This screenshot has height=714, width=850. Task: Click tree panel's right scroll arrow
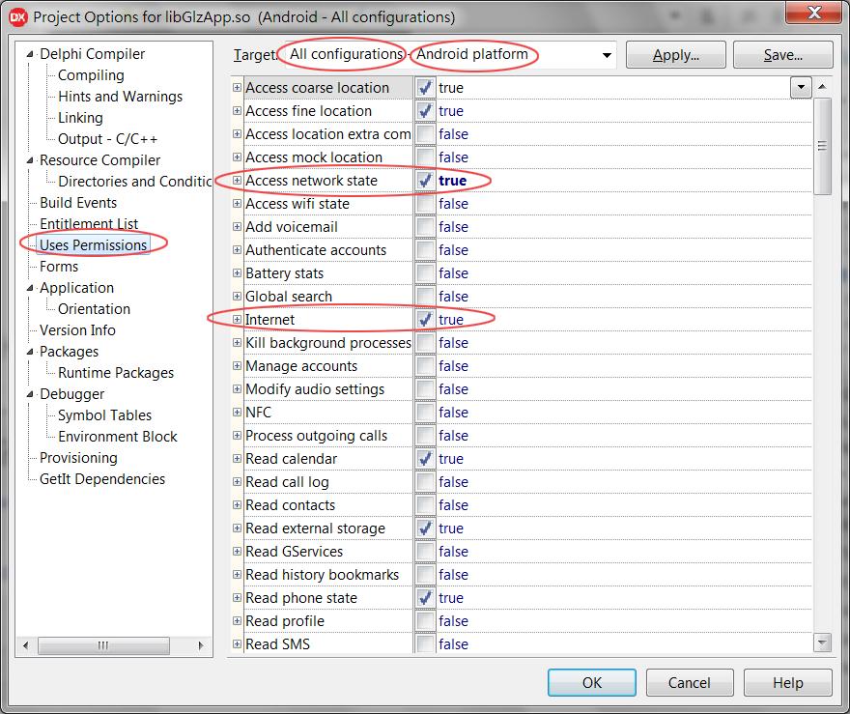[x=201, y=645]
